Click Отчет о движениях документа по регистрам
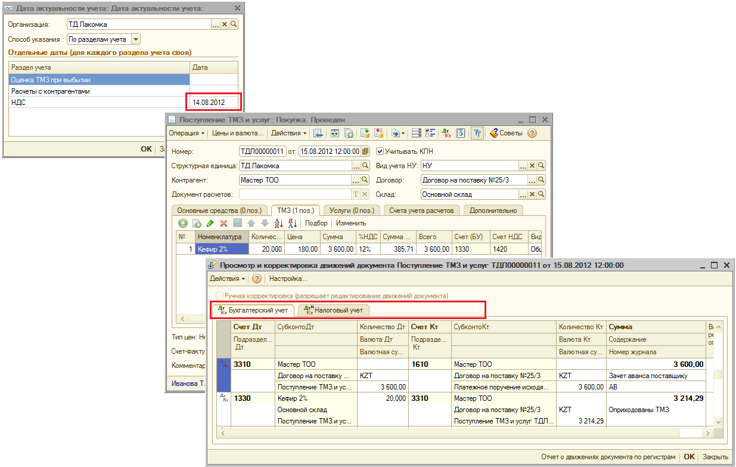 [x=608, y=457]
